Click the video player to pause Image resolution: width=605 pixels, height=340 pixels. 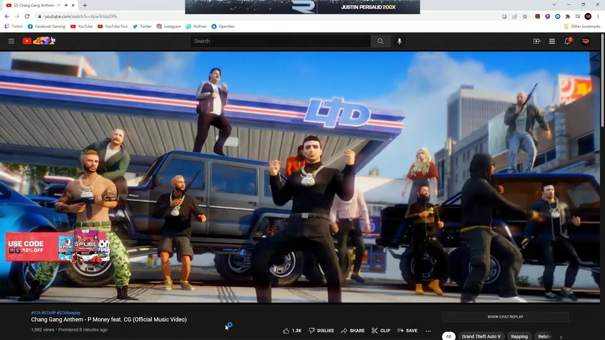coord(300,177)
